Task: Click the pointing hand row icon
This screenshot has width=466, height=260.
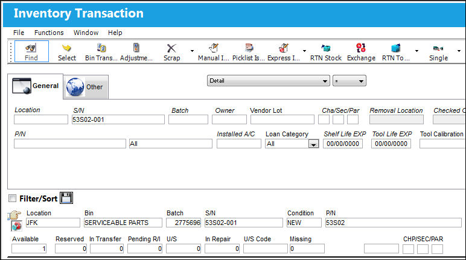Action: (14, 215)
